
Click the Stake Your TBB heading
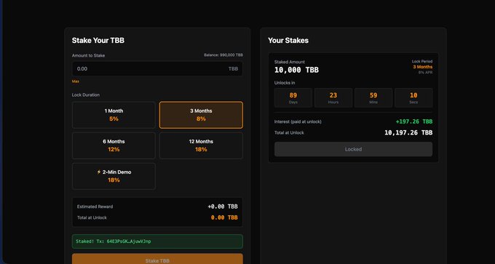click(x=98, y=41)
